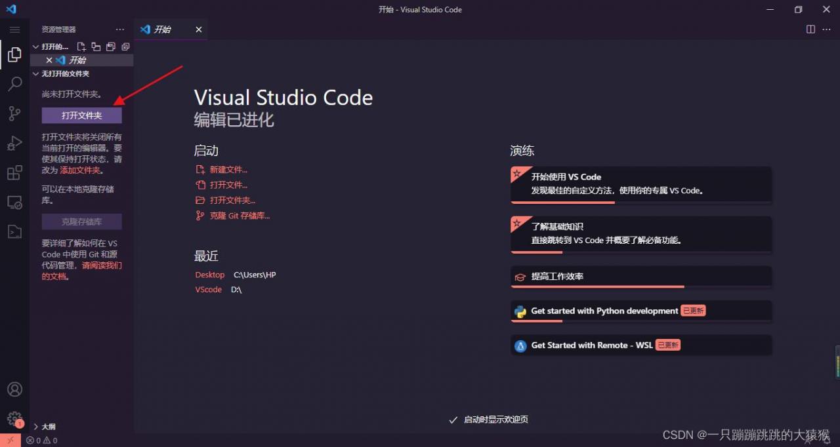This screenshot has height=447, width=840.
Task: Click the 克隆存储库 button
Action: (82, 222)
